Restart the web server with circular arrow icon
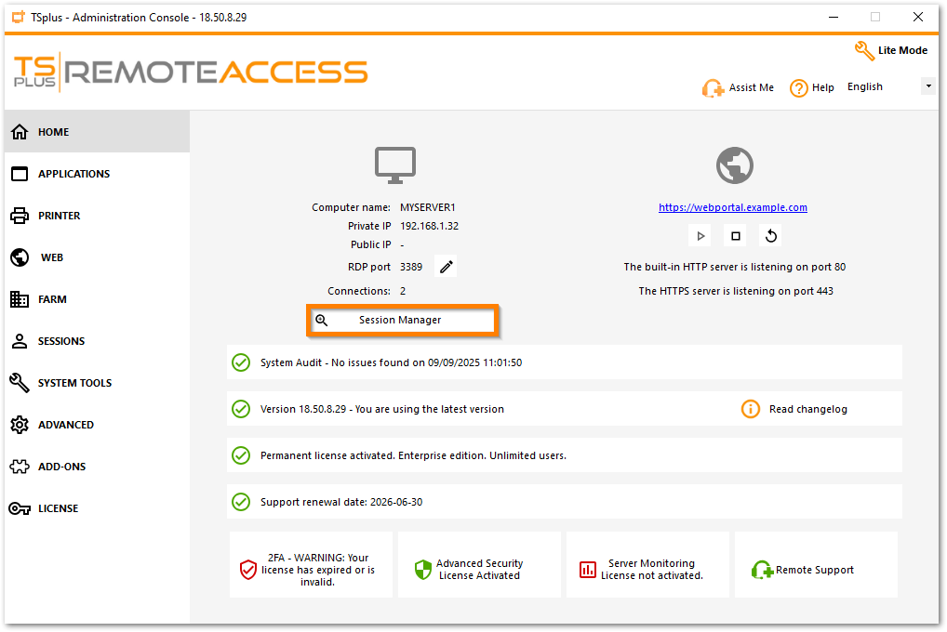Viewport: 947px width, 632px height. pyautogui.click(x=770, y=236)
